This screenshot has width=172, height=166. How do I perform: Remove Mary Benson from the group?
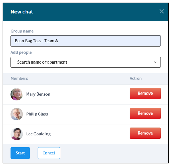tap(145, 94)
